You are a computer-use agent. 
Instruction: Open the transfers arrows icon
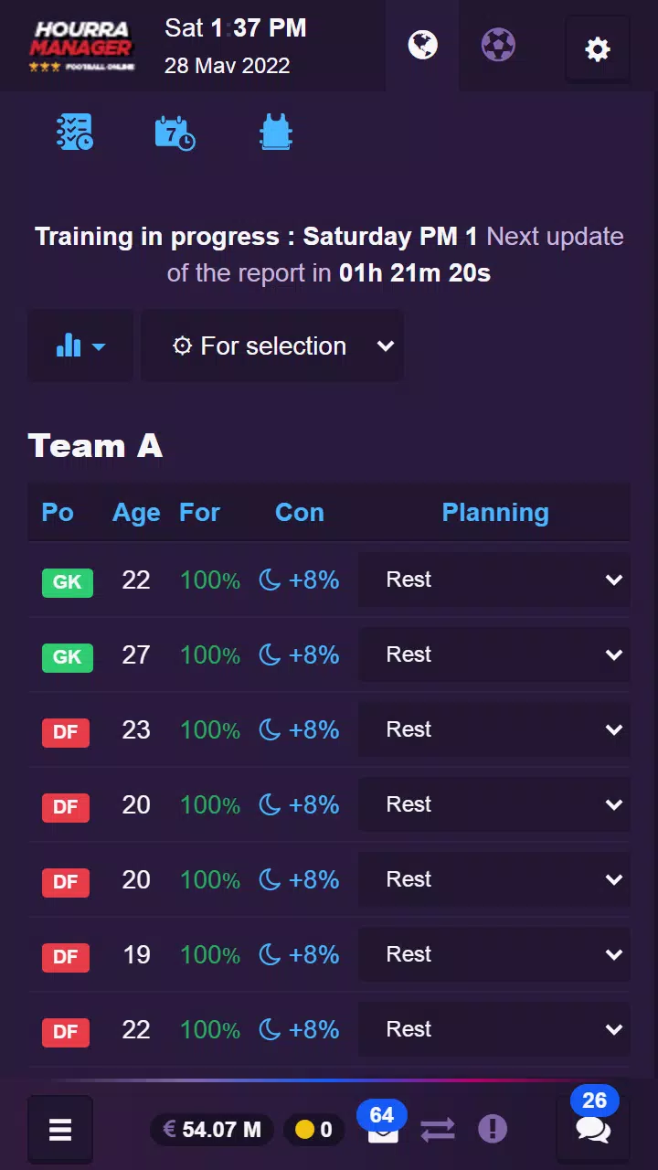(438, 1130)
